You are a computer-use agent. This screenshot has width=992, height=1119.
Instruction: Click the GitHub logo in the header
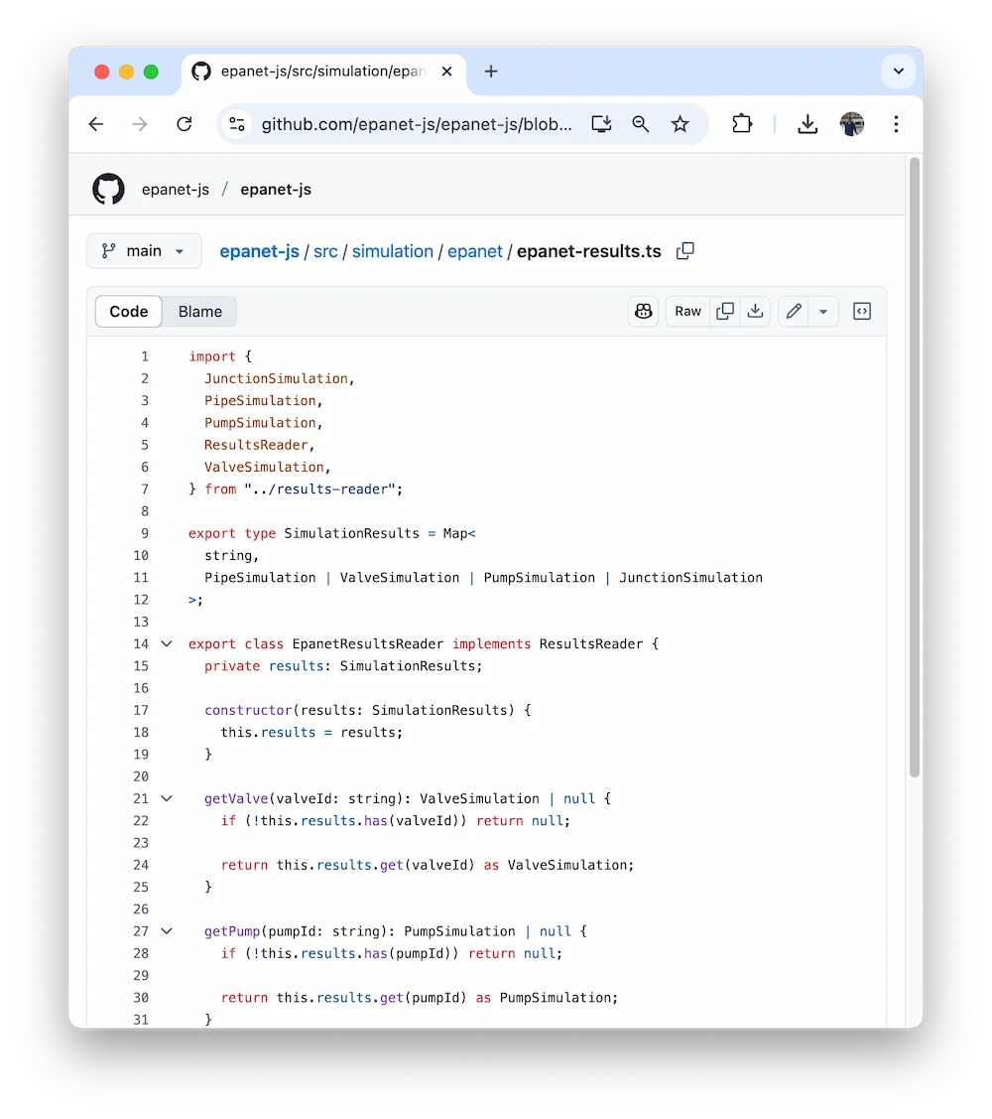point(108,189)
